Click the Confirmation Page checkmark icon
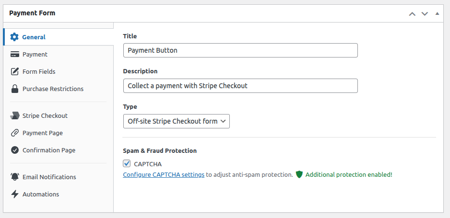Viewport: 450px width, 218px height. [15, 150]
